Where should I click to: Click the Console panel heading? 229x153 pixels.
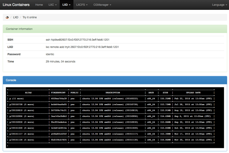tap(115, 80)
